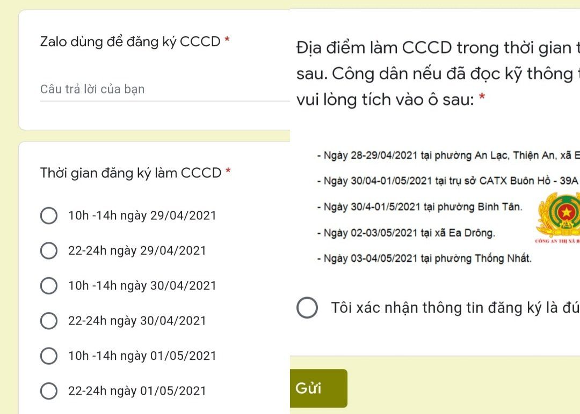This screenshot has height=414, width=580.
Task: Pick 10h -14h ngày 30/04/2021 time slot
Action: [49, 286]
